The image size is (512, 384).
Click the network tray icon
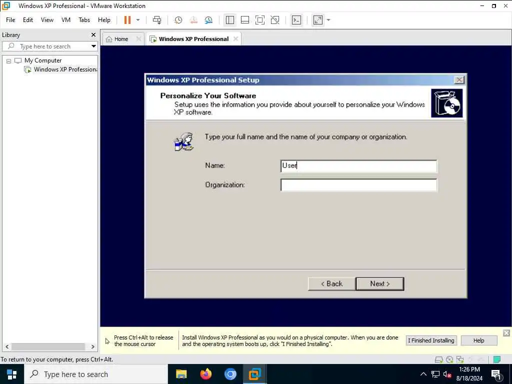pyautogui.click(x=435, y=374)
